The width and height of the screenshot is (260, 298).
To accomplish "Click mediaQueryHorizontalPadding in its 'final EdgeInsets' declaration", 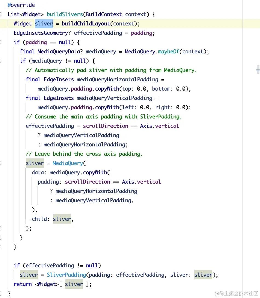I will (x=117, y=79).
